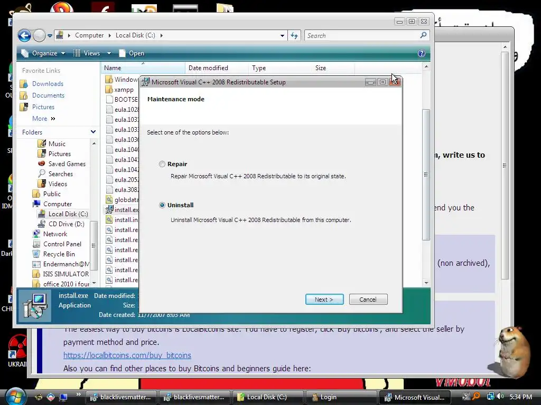Viewport: 541px width, 405px height.
Task: Open Documents favorite link
Action: pyautogui.click(x=48, y=95)
